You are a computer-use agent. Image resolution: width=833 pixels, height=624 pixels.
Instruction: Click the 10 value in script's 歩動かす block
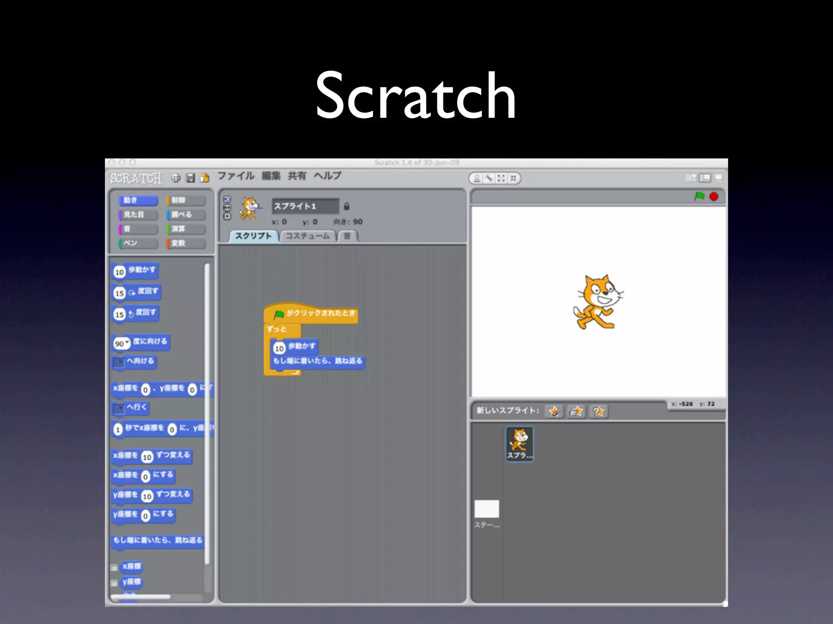point(279,348)
